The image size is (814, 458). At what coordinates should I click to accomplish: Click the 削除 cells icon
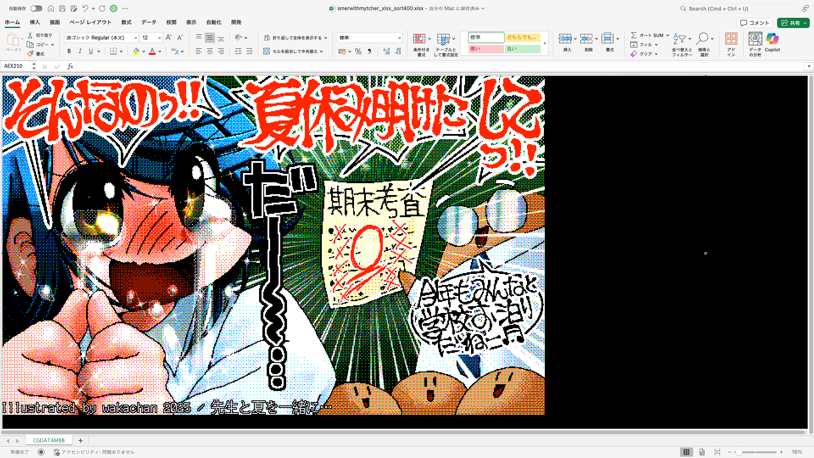click(x=586, y=39)
